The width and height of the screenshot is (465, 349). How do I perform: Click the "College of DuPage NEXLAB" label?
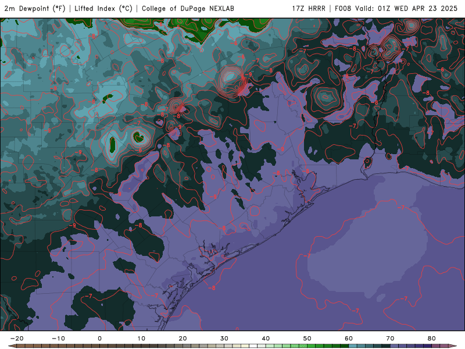(188, 9)
